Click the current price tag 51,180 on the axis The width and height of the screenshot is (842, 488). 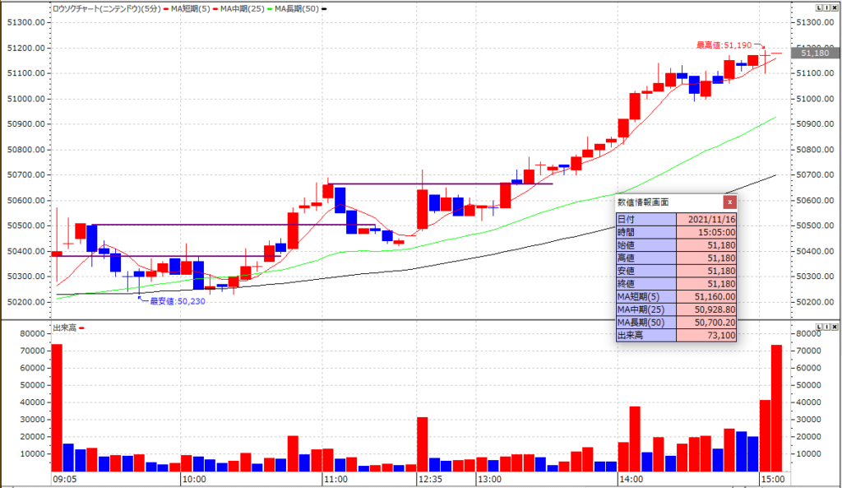point(814,53)
